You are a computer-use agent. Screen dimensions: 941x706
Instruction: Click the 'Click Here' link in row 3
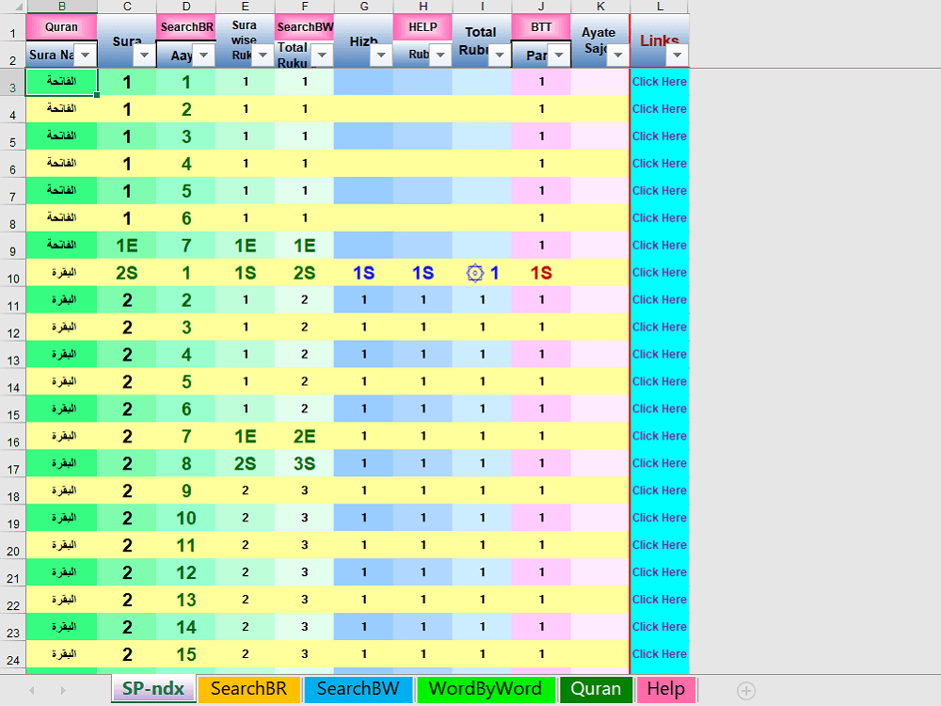659,82
